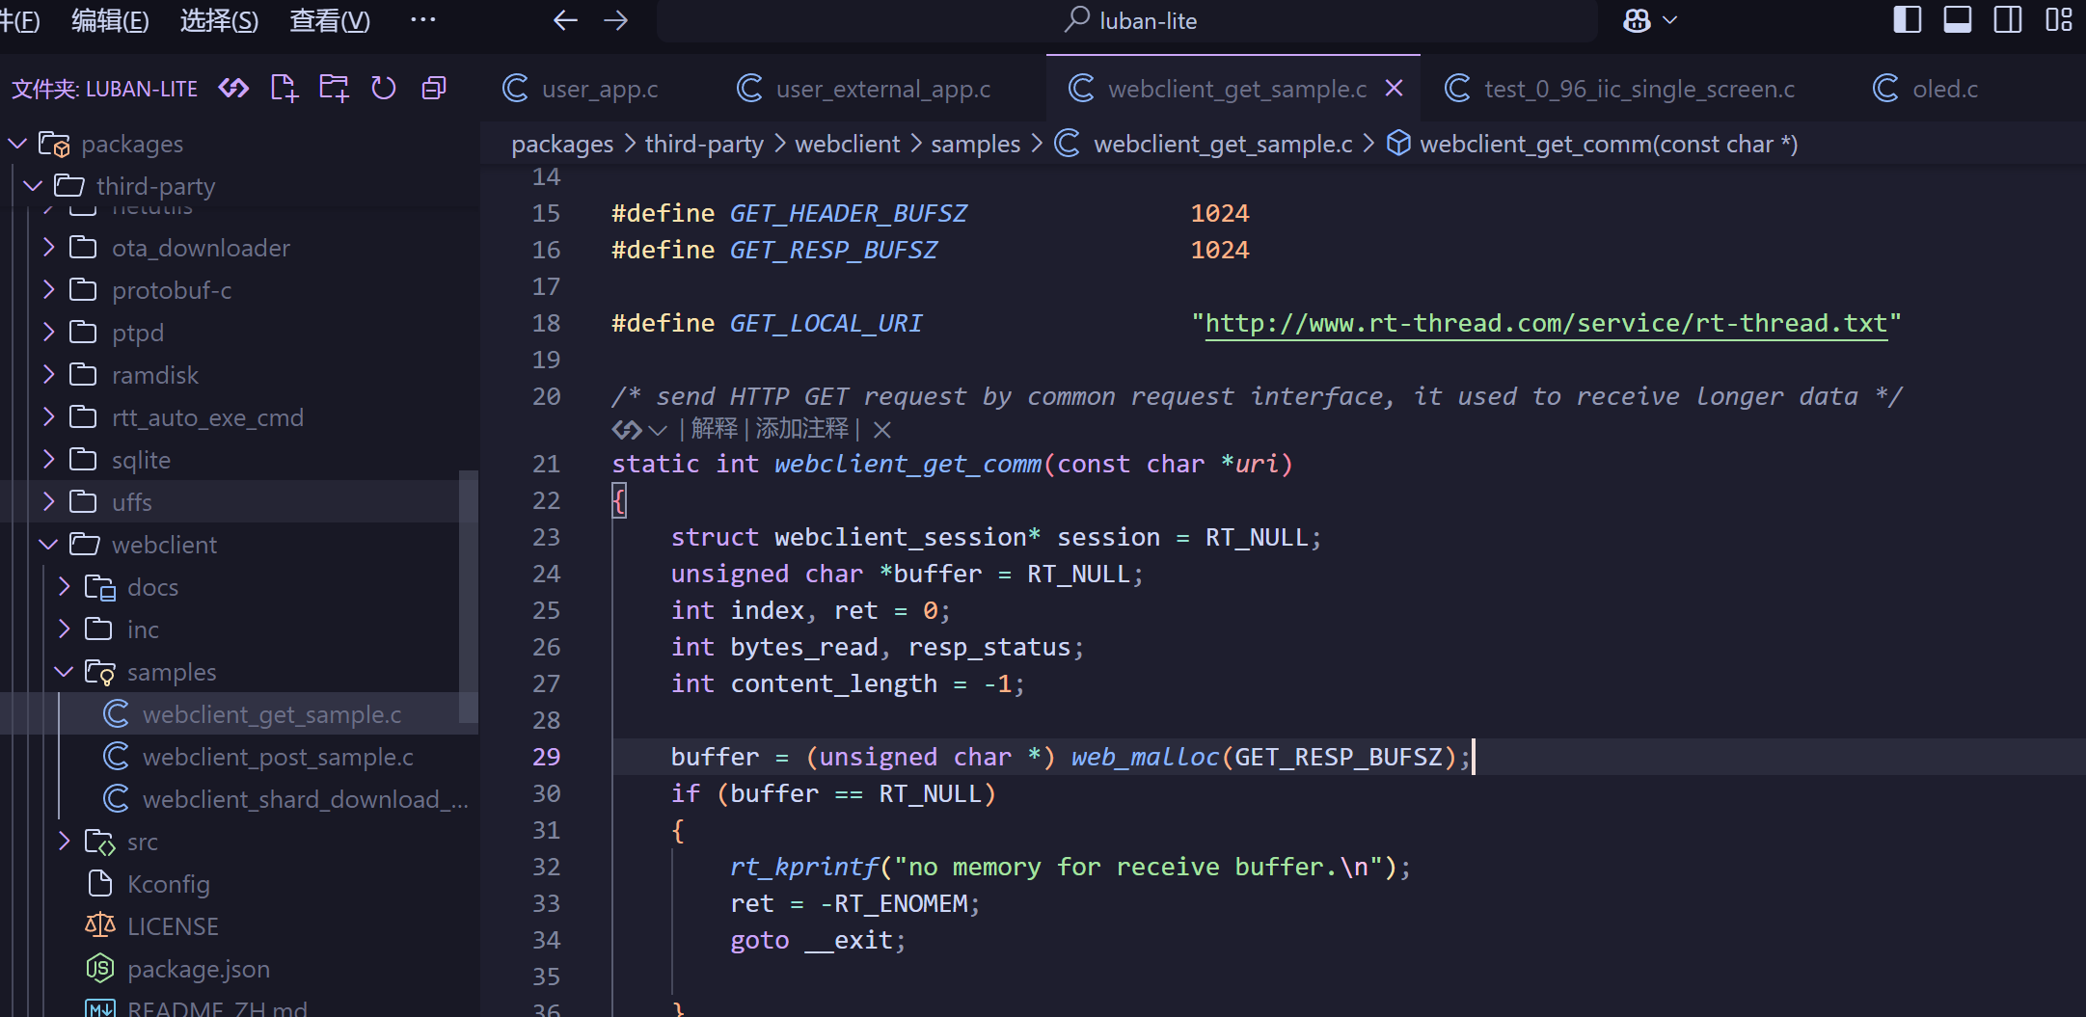Image resolution: width=2086 pixels, height=1017 pixels.
Task: Open the Copilot chat icon
Action: (1637, 20)
